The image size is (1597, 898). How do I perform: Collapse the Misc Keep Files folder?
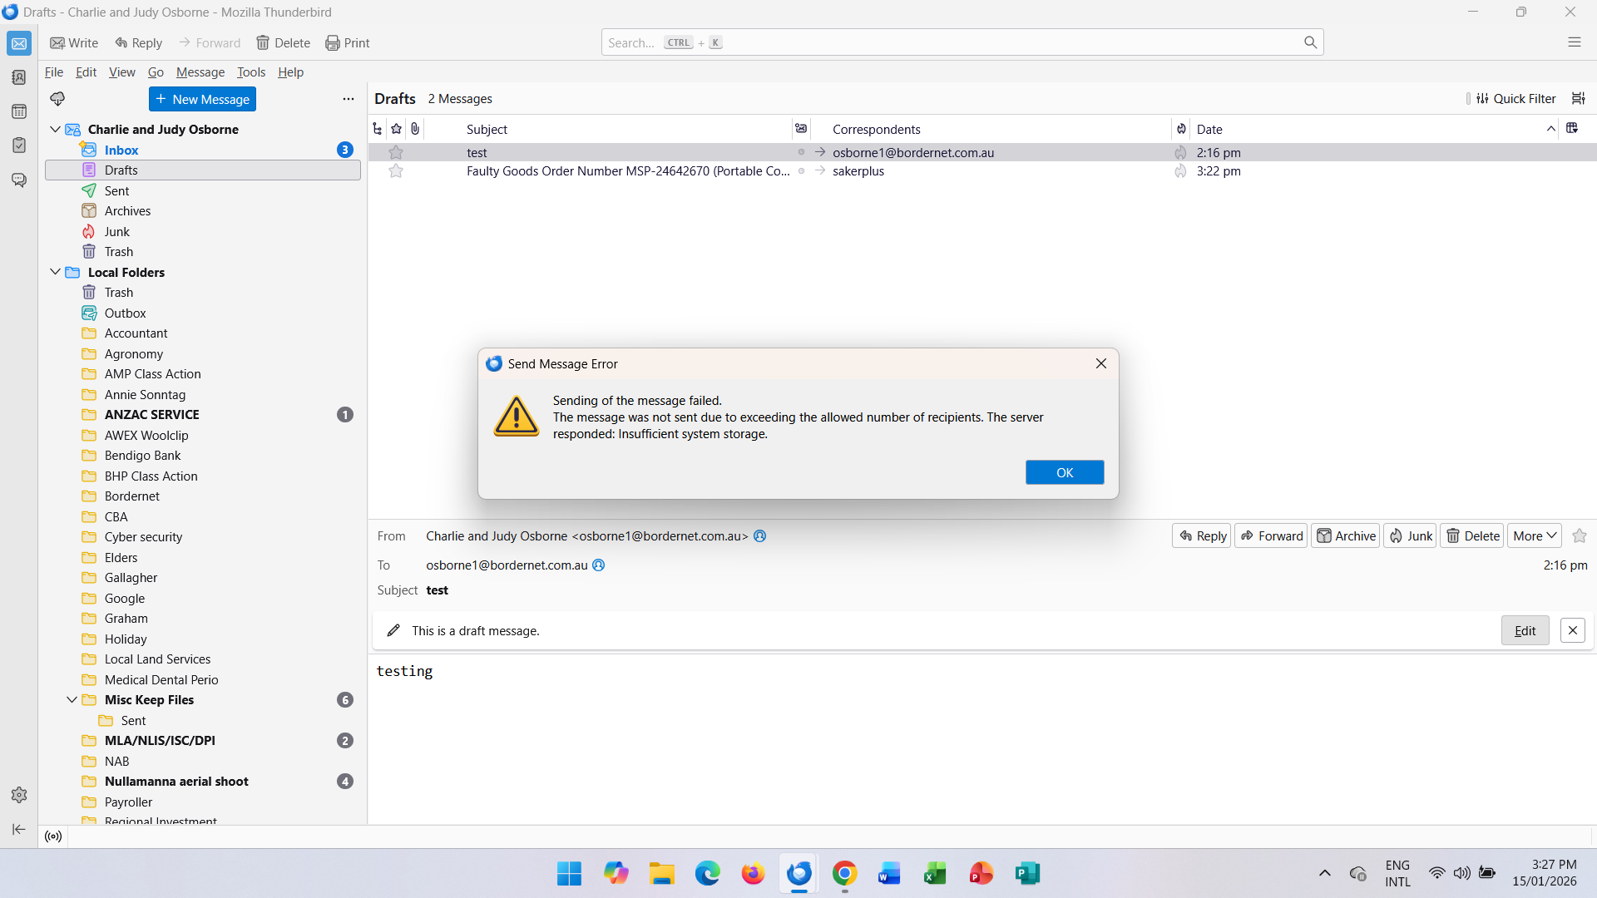[72, 700]
